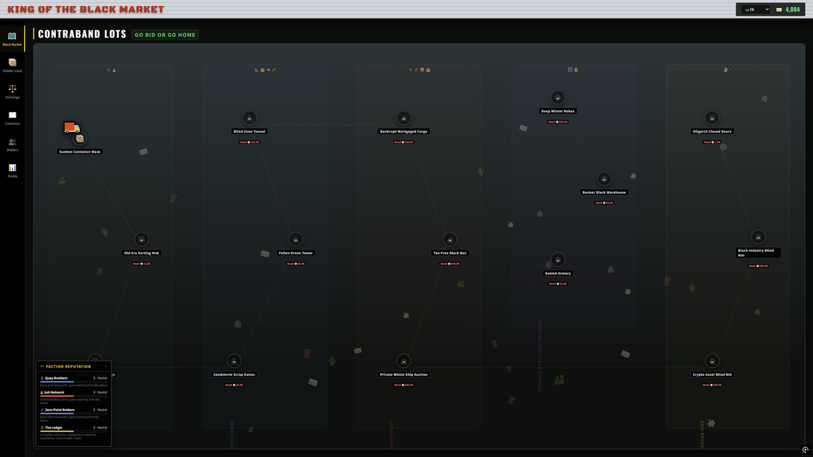
Task: Click the 'Need 250.0K' tag under Crypto Asset Blind Bid
Action: 712,385
